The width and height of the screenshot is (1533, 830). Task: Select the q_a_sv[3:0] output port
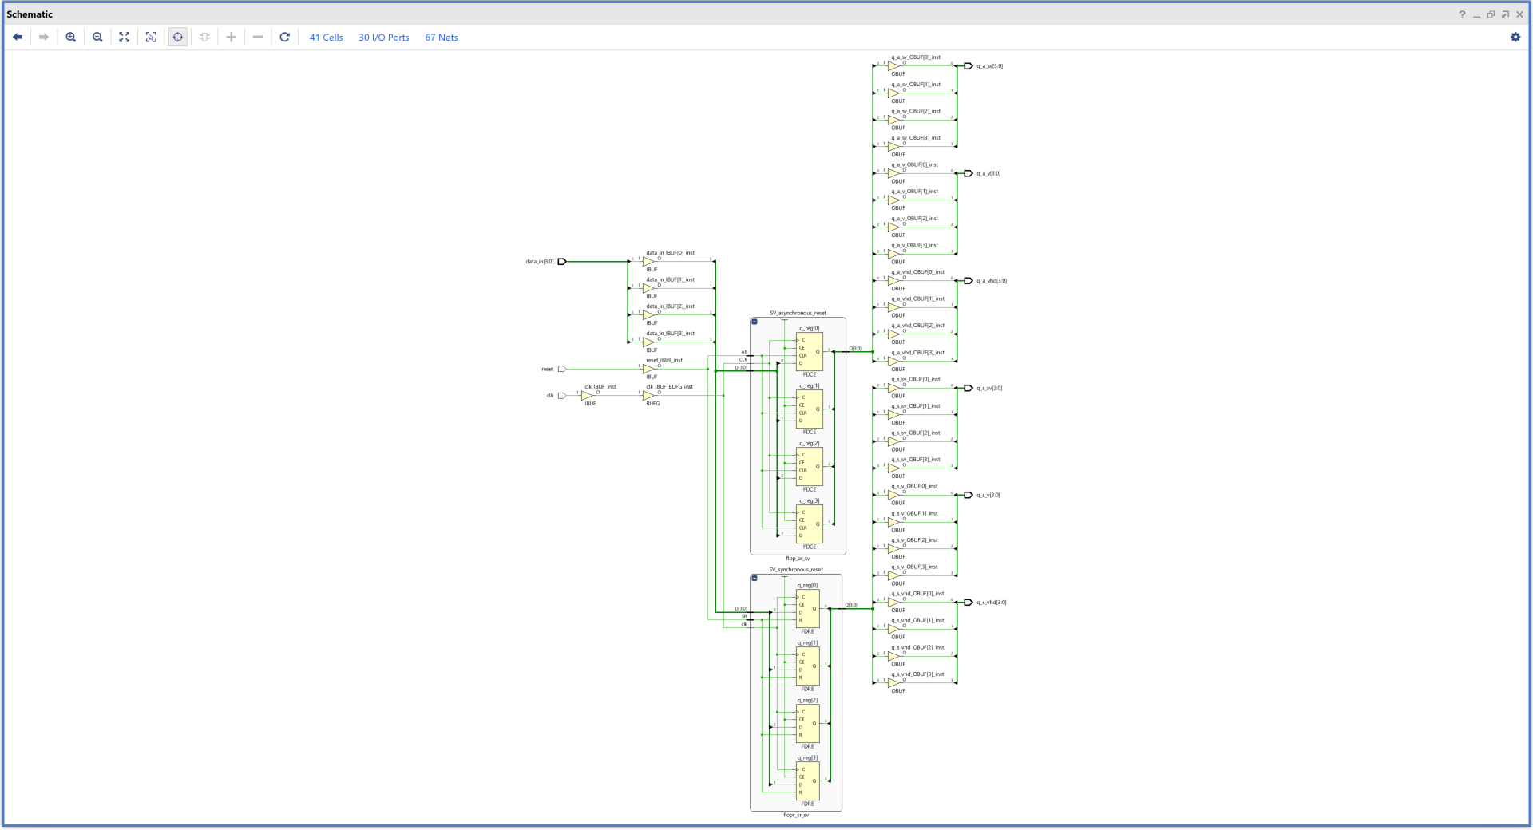click(969, 66)
